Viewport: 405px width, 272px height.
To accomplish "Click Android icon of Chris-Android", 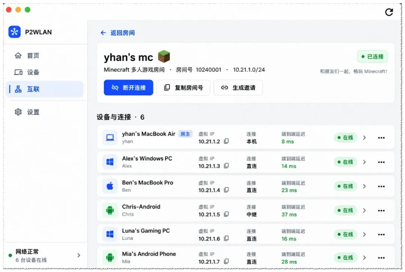I will 110,210.
